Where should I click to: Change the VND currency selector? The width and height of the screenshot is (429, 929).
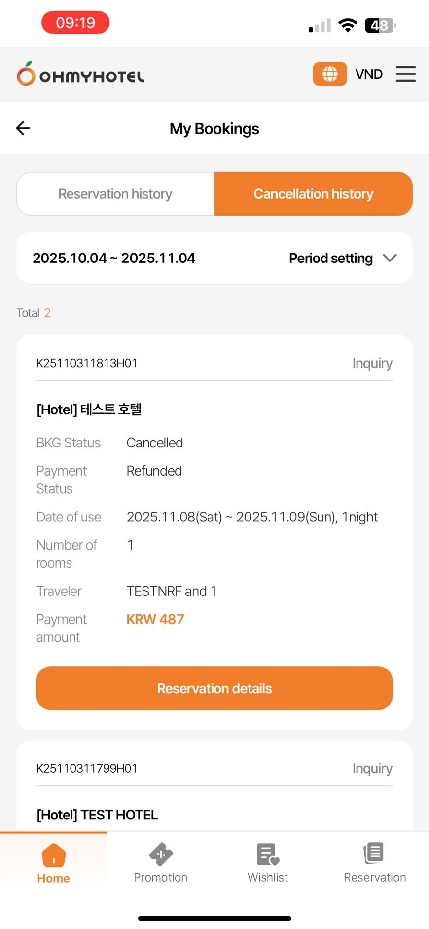369,74
